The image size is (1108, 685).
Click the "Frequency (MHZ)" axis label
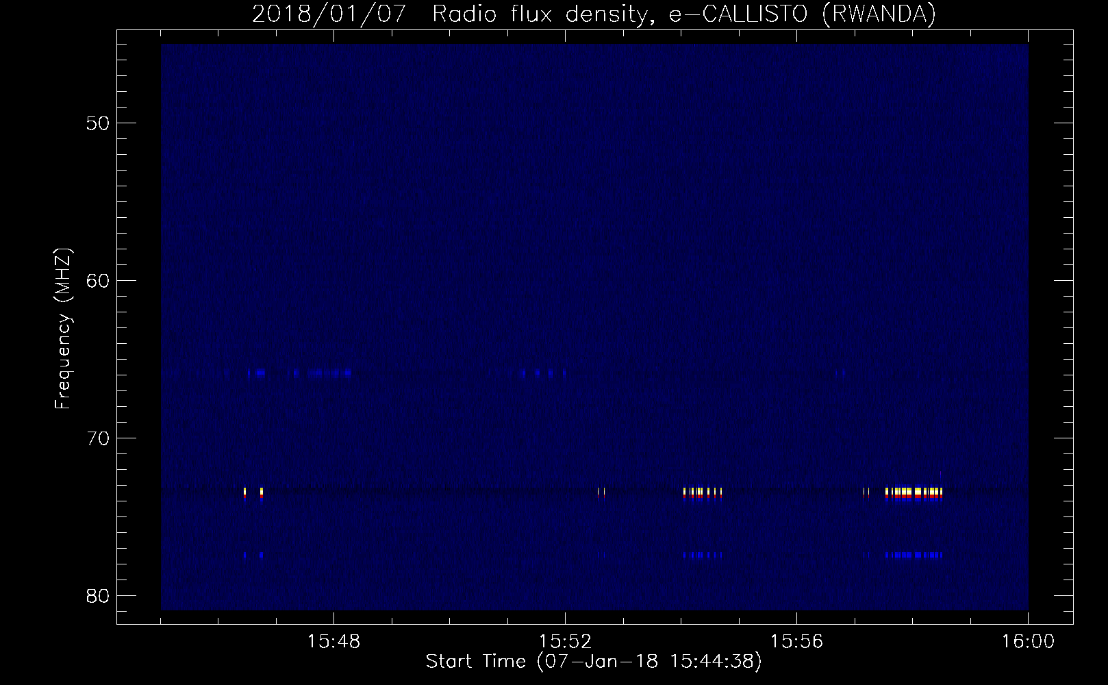point(63,329)
